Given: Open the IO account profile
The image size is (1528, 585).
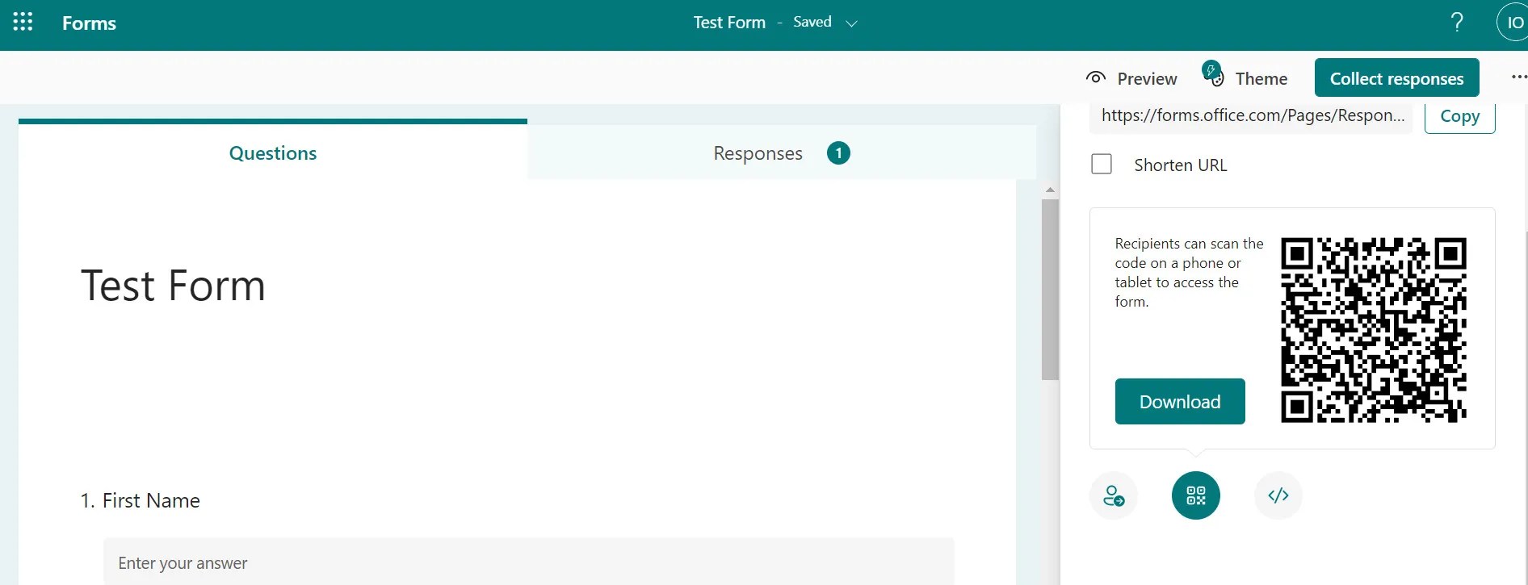Looking at the screenshot, I should [x=1513, y=22].
